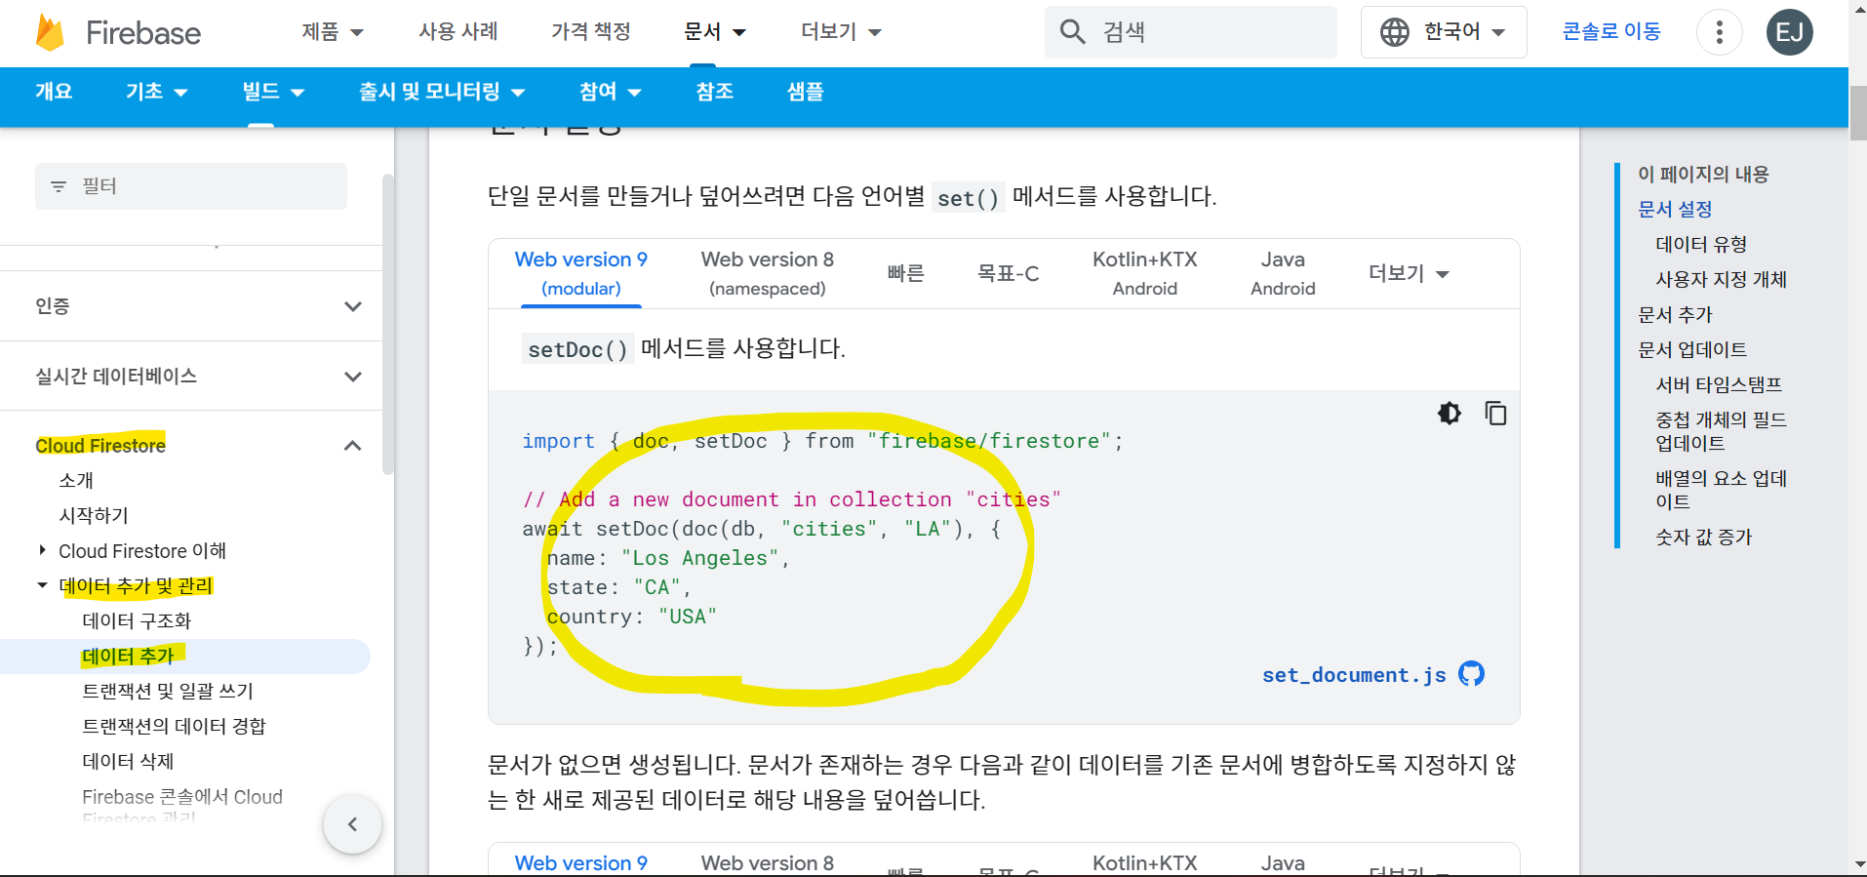Open 사용 사례 in top nav
Image resolution: width=1867 pixels, height=877 pixels.
coord(458,32)
